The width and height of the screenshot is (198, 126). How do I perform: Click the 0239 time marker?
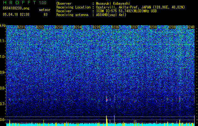(172, 27)
